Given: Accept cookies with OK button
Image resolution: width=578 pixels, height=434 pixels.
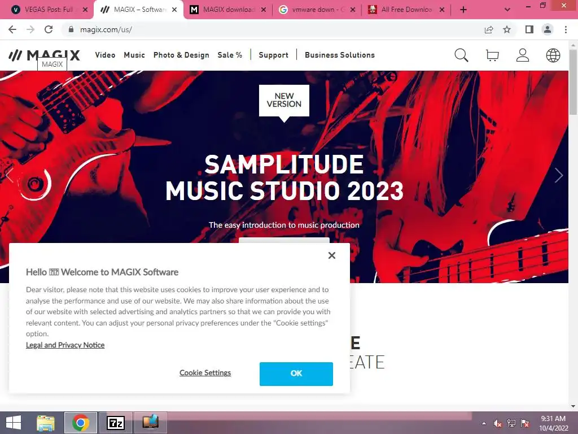Looking at the screenshot, I should coord(296,374).
